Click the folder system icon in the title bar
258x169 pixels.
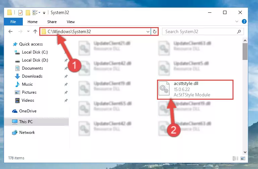(9, 12)
